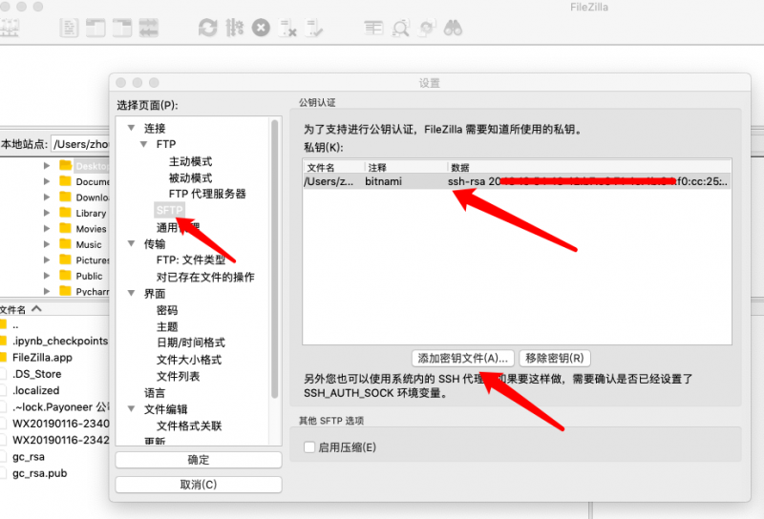Toggle transfer queue display icon
This screenshot has width=764, height=519.
pos(149,28)
